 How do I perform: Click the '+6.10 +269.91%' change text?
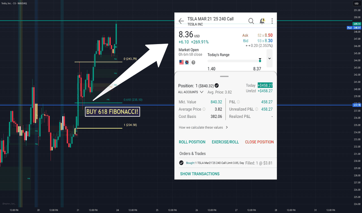[193, 42]
